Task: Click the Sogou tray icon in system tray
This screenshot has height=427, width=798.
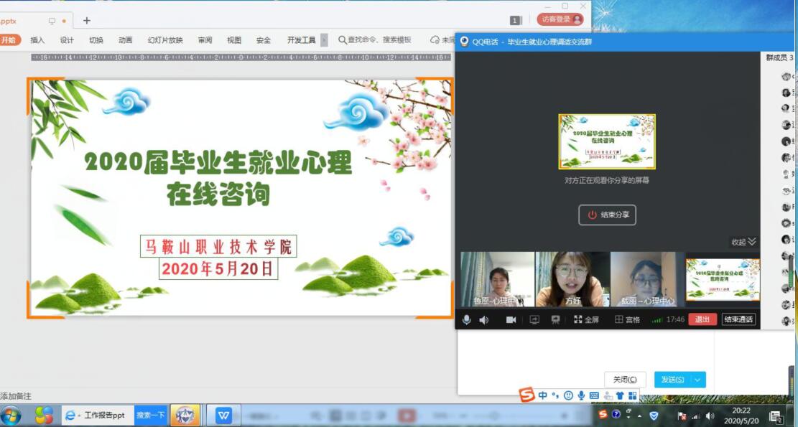Action: tap(603, 415)
